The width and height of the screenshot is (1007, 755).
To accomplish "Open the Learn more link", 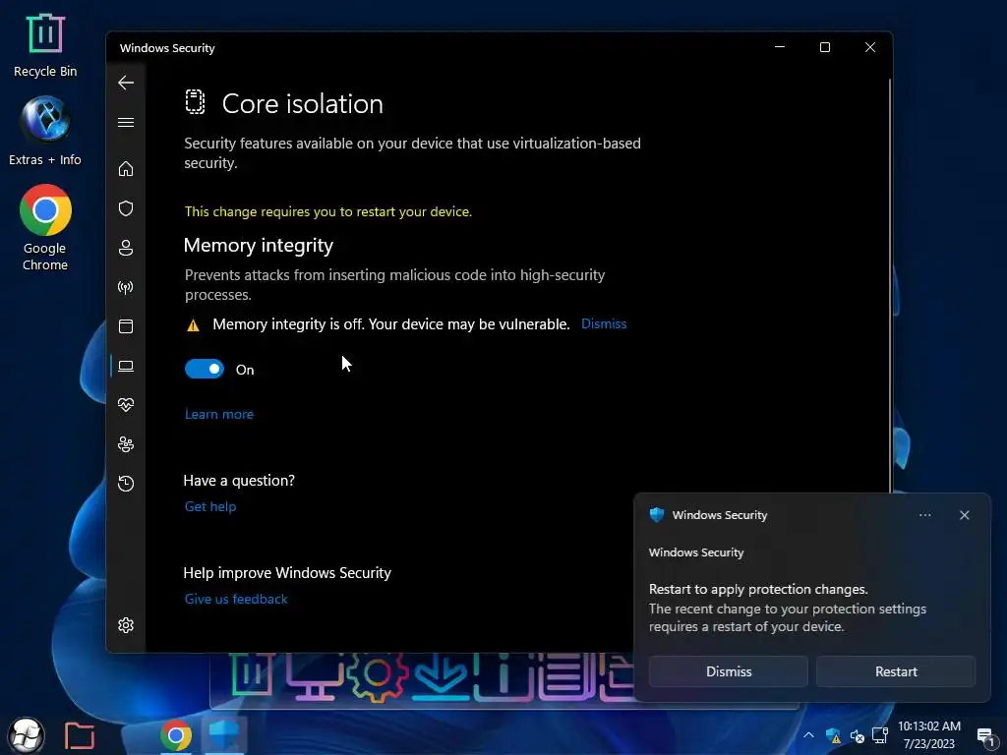I will click(x=219, y=414).
